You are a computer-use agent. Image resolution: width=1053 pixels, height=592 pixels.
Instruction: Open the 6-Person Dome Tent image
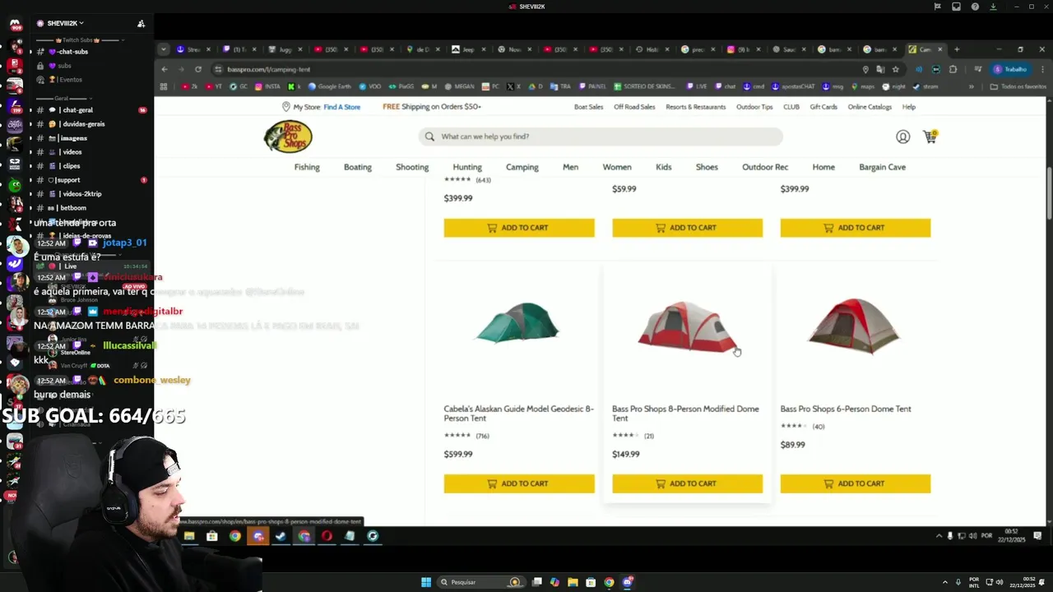854,326
